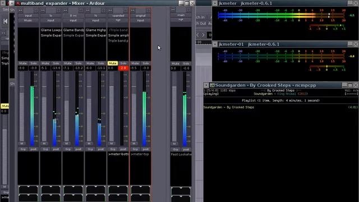The width and height of the screenshot is (359, 202).
Task: Click name button of original strip
Action: [140, 16]
